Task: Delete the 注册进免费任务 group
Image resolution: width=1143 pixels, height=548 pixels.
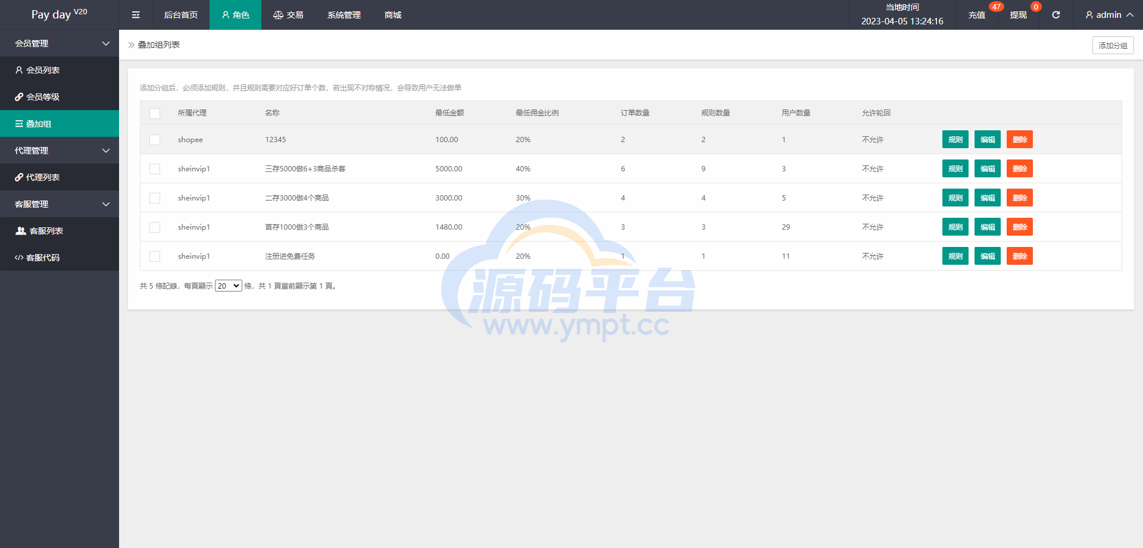Action: click(1020, 256)
